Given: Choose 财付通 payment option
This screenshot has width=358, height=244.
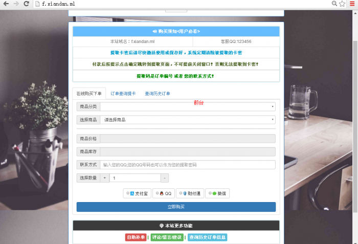Looking at the screenshot, I should 190,193.
